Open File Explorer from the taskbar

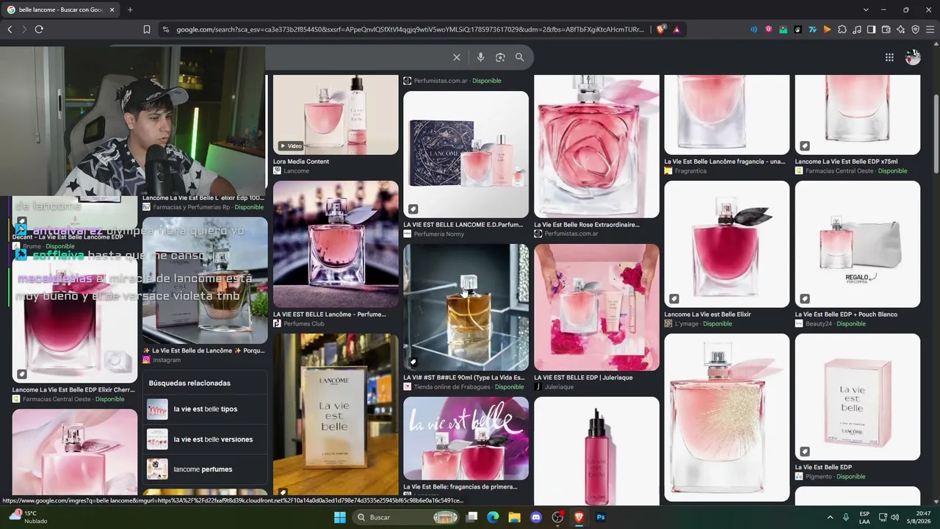click(515, 517)
